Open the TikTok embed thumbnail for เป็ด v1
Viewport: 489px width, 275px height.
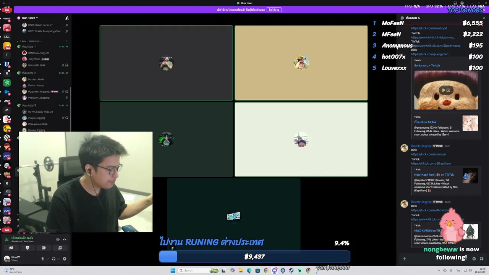tap(470, 123)
